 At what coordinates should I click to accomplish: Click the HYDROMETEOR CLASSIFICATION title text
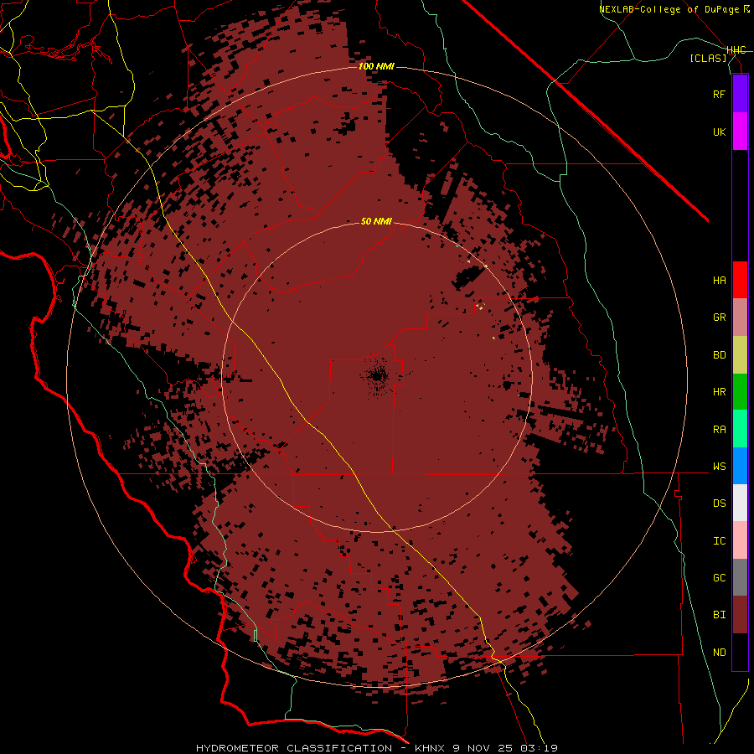294,748
